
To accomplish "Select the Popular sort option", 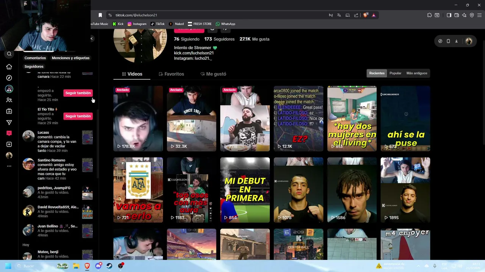I will pos(395,73).
